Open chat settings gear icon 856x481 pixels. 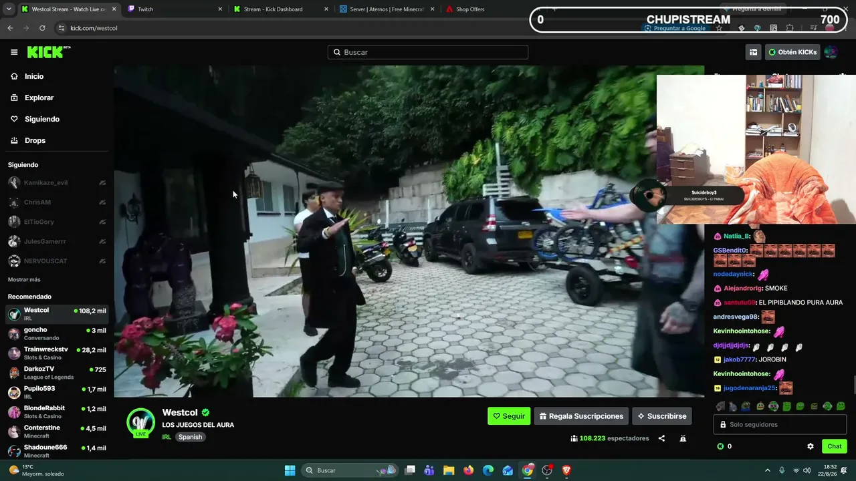click(811, 446)
